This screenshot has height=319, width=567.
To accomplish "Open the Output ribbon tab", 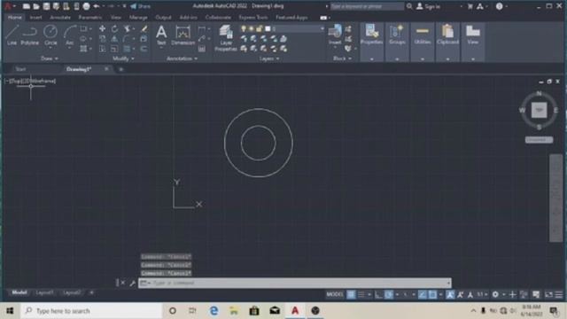I will 163,18.
